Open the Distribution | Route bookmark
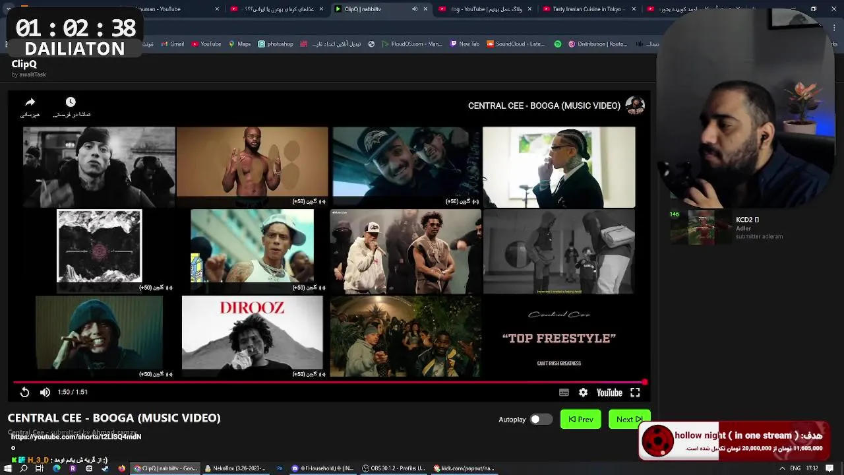This screenshot has height=475, width=844. 597,44
